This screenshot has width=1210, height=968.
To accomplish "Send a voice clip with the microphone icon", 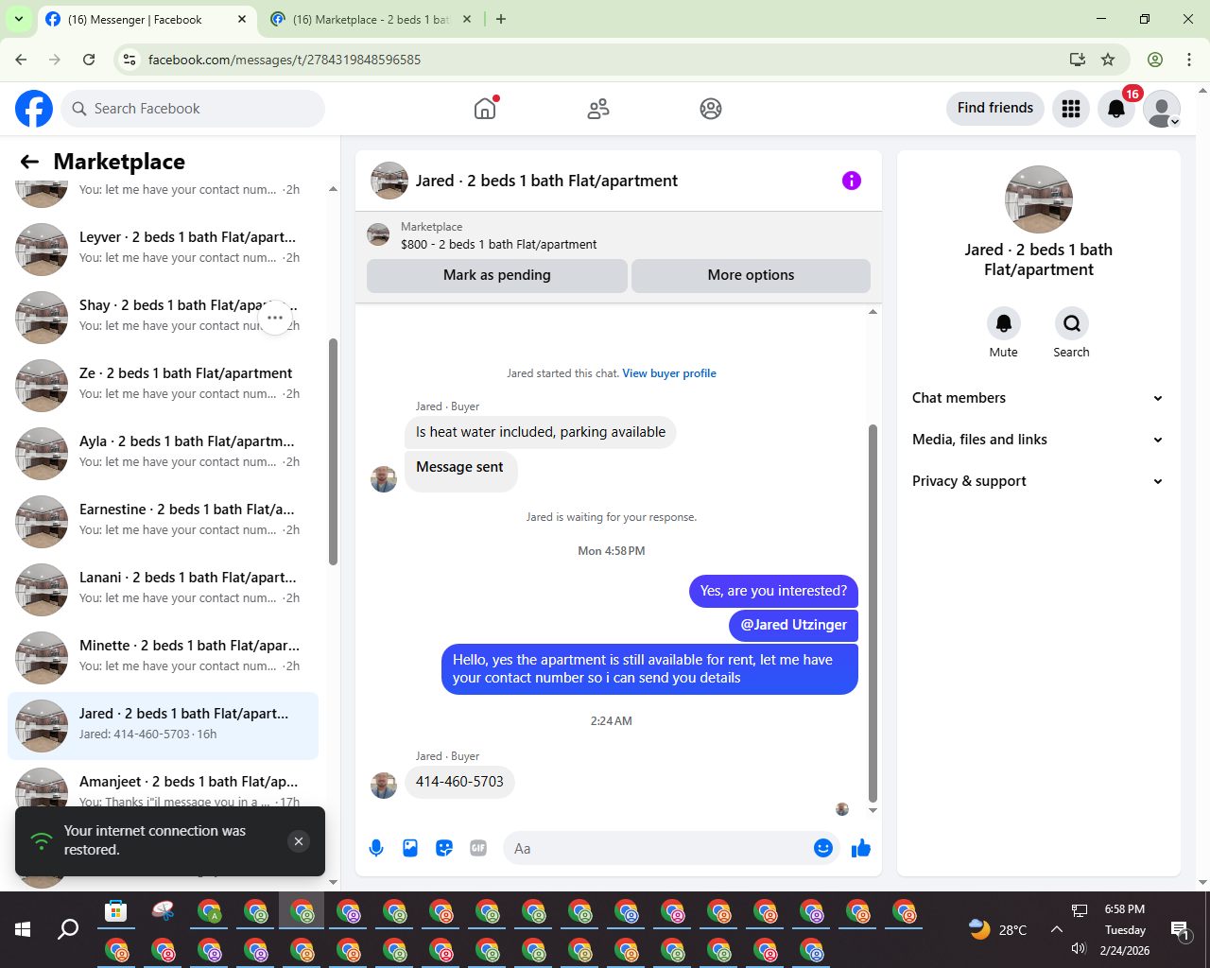I will click(x=376, y=848).
